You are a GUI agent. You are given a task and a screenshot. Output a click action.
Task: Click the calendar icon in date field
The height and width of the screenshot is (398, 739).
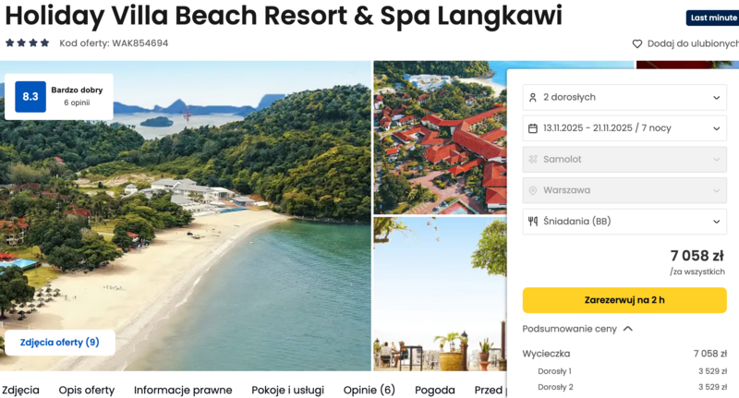[533, 128]
